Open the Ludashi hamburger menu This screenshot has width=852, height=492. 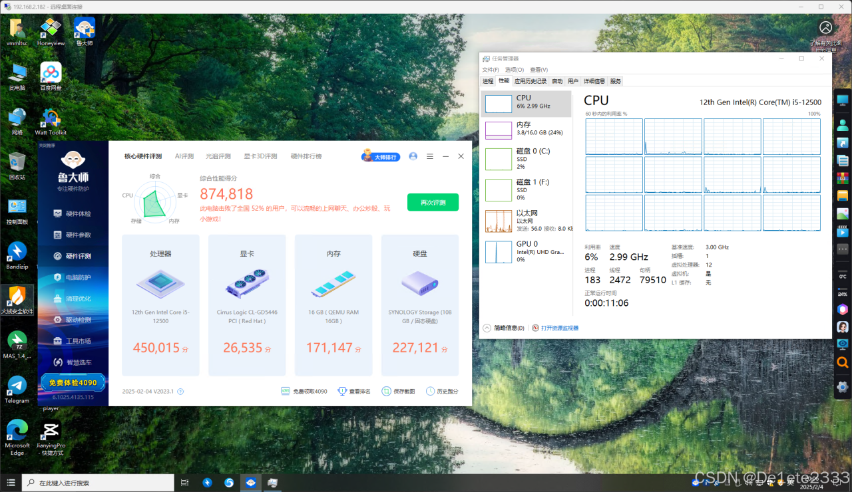(x=429, y=156)
